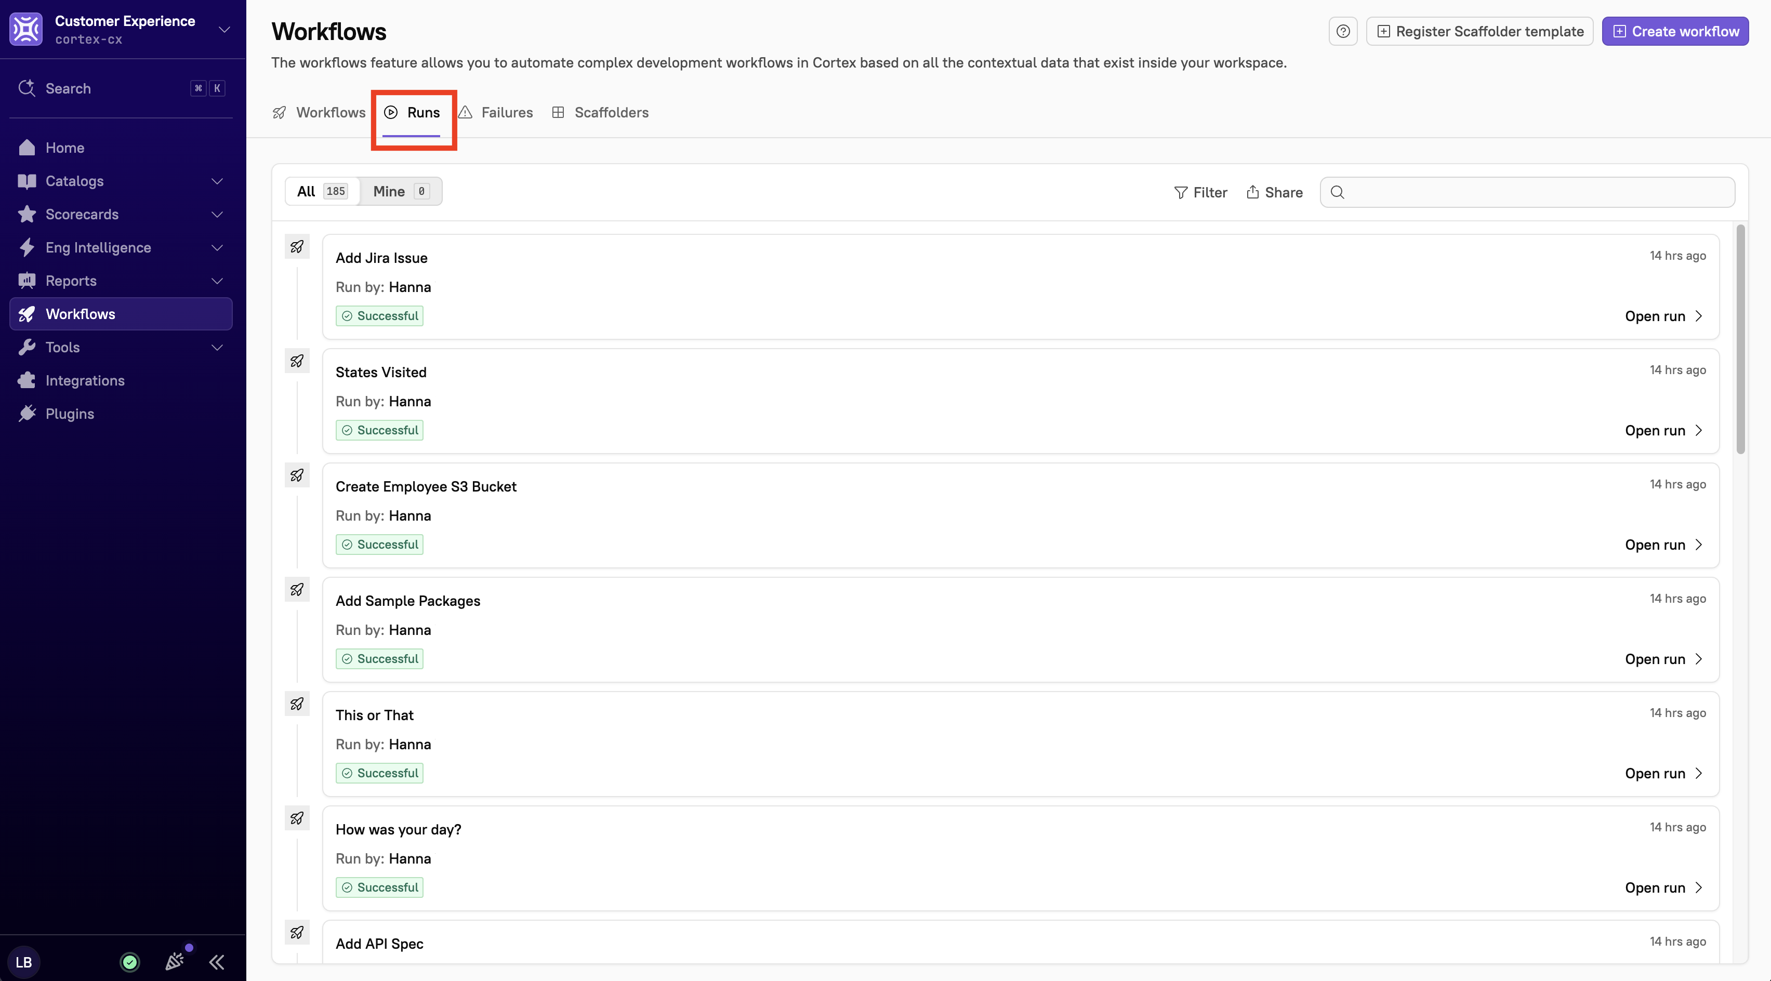This screenshot has width=1771, height=981.
Task: Open the Filter options
Action: coord(1200,192)
